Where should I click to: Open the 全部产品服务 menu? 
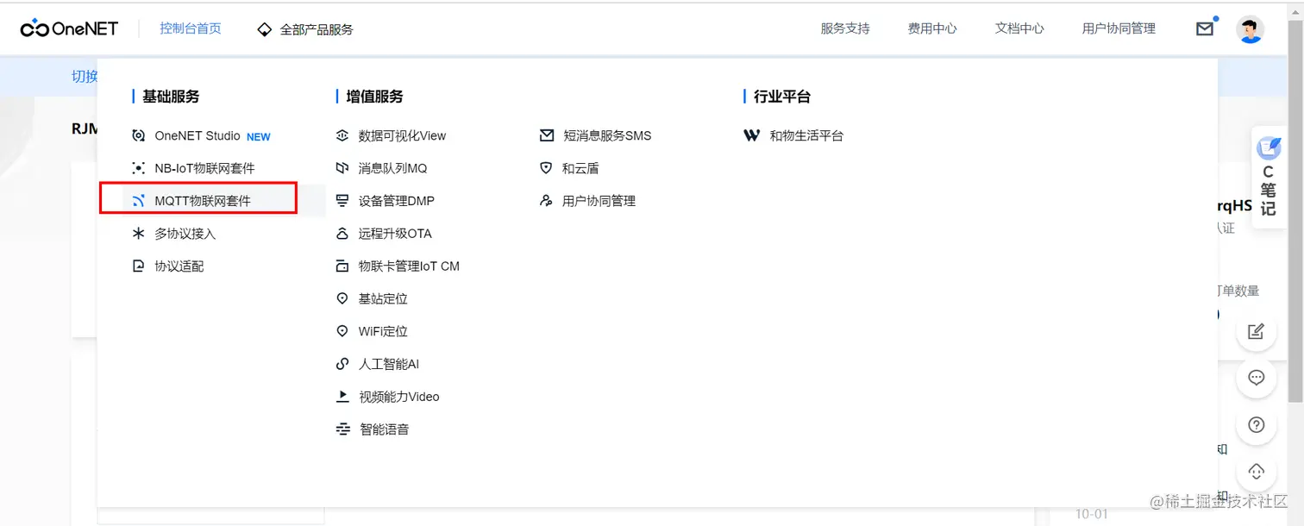(x=317, y=29)
